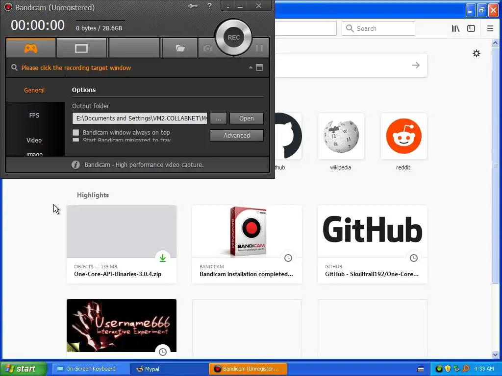
Task: Collapse Bandicam panel with small up arrow
Action: coord(251,68)
